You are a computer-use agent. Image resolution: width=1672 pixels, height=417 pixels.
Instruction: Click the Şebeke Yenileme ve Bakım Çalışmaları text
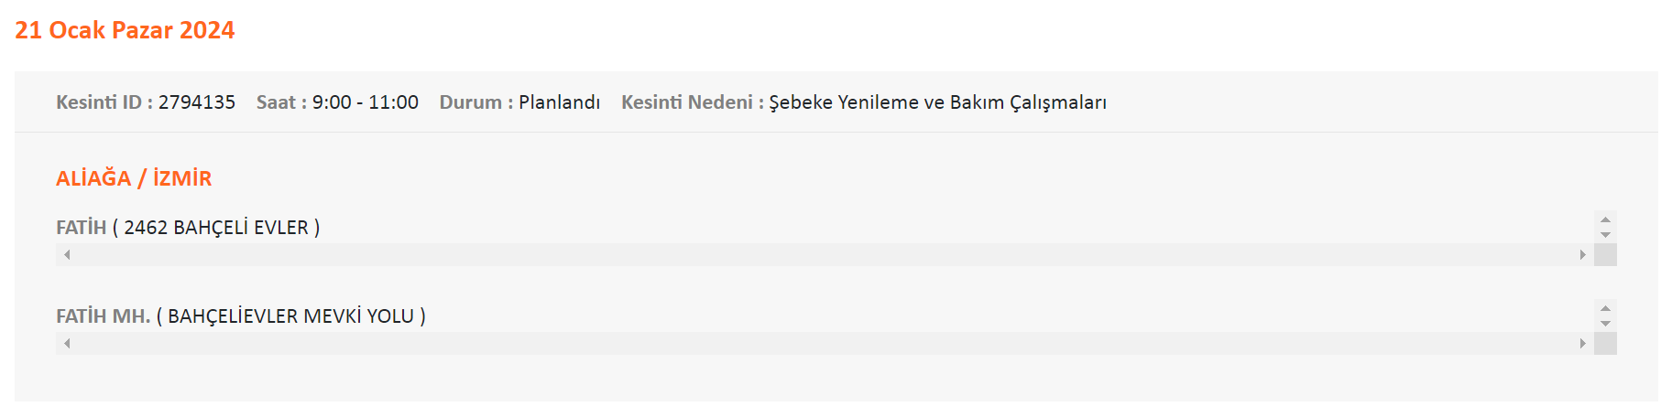[938, 102]
